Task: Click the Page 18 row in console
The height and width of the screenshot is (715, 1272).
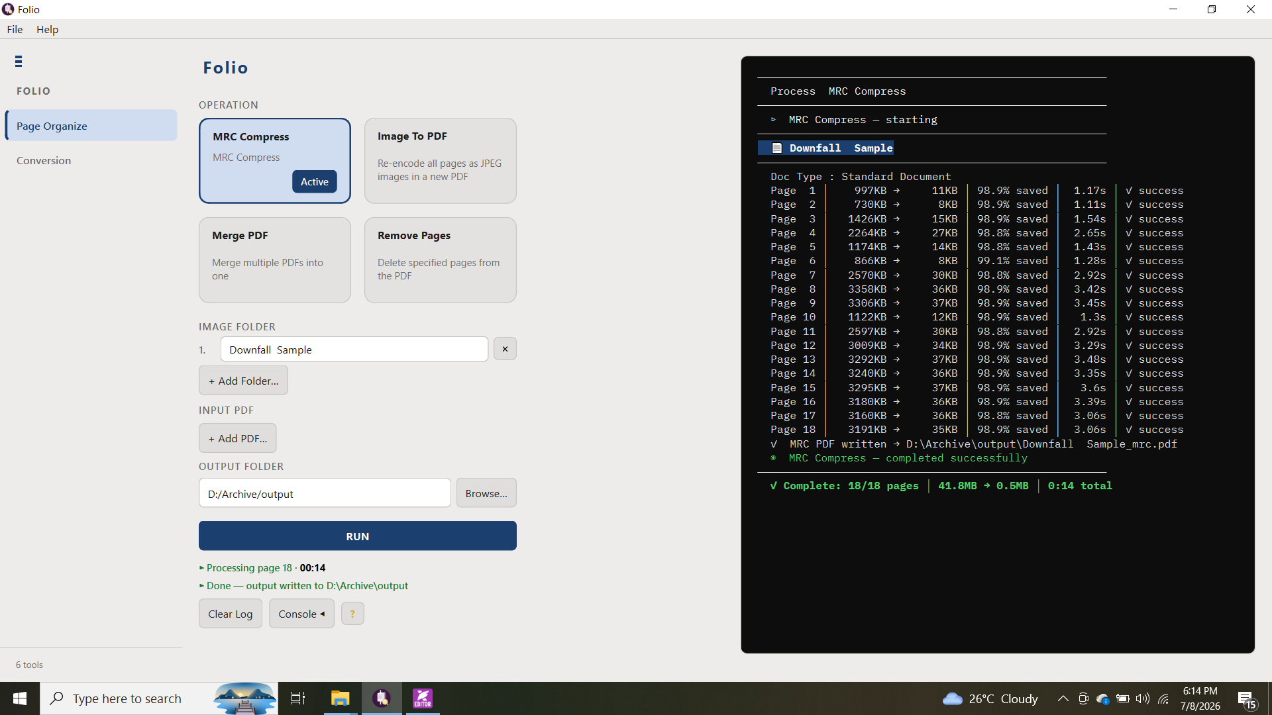Action: click(x=977, y=430)
